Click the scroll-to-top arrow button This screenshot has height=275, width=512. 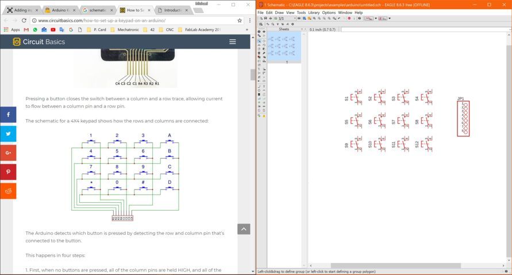pos(244,229)
